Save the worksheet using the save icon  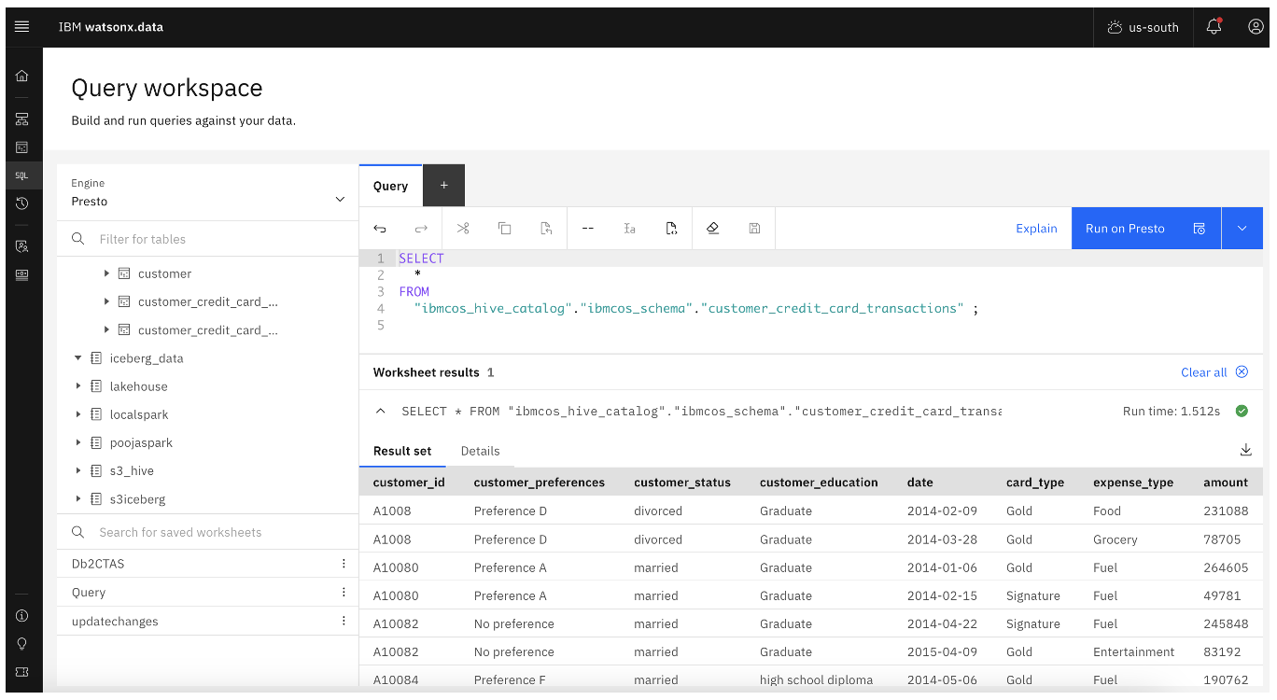point(753,228)
